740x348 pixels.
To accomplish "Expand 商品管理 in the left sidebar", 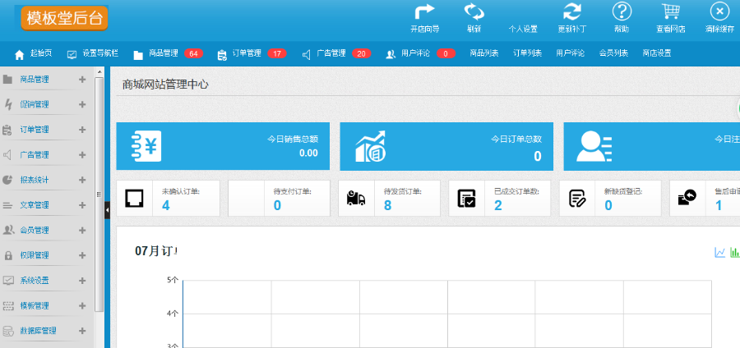I will pos(81,80).
